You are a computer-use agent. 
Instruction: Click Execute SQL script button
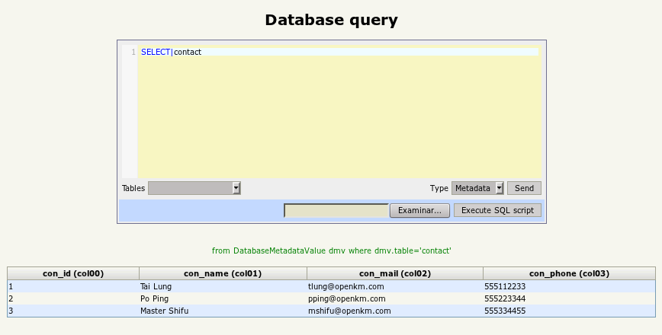coord(497,210)
